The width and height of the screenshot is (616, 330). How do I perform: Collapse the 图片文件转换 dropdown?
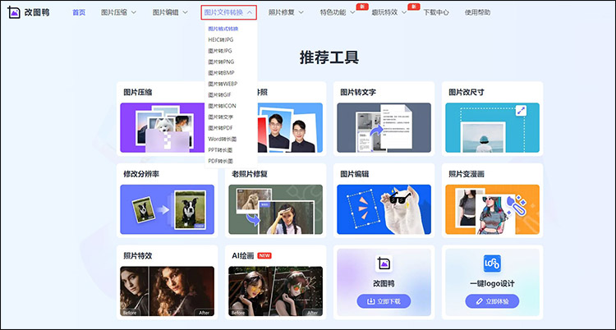point(229,12)
